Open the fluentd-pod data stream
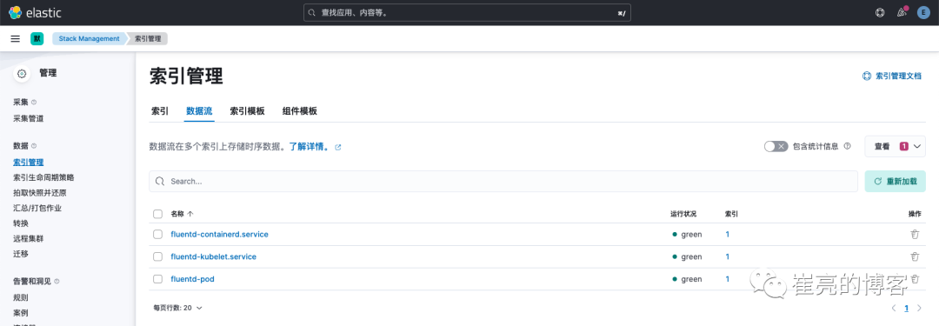 click(192, 279)
